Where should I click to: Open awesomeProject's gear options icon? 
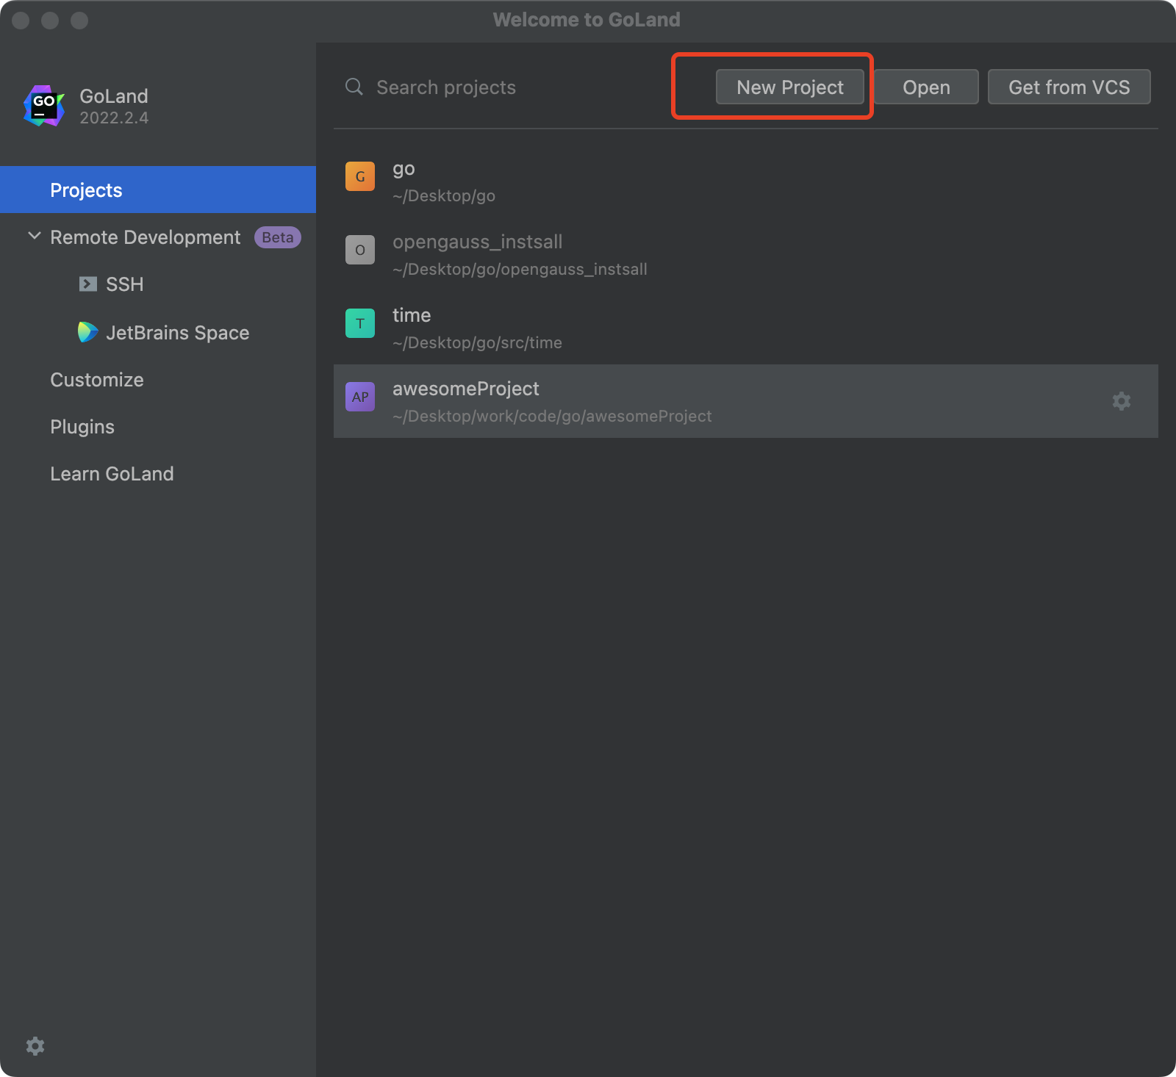coord(1121,401)
